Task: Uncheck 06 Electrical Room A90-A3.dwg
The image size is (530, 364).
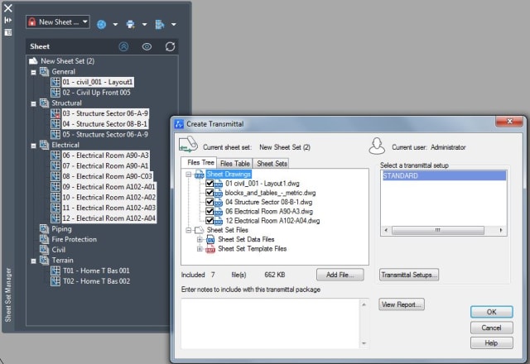Action: [210, 212]
